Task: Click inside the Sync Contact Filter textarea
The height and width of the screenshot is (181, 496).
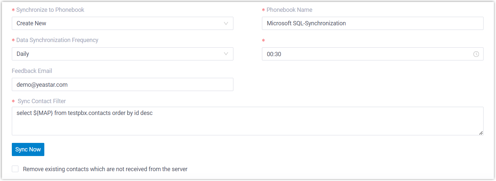Action: pos(247,124)
